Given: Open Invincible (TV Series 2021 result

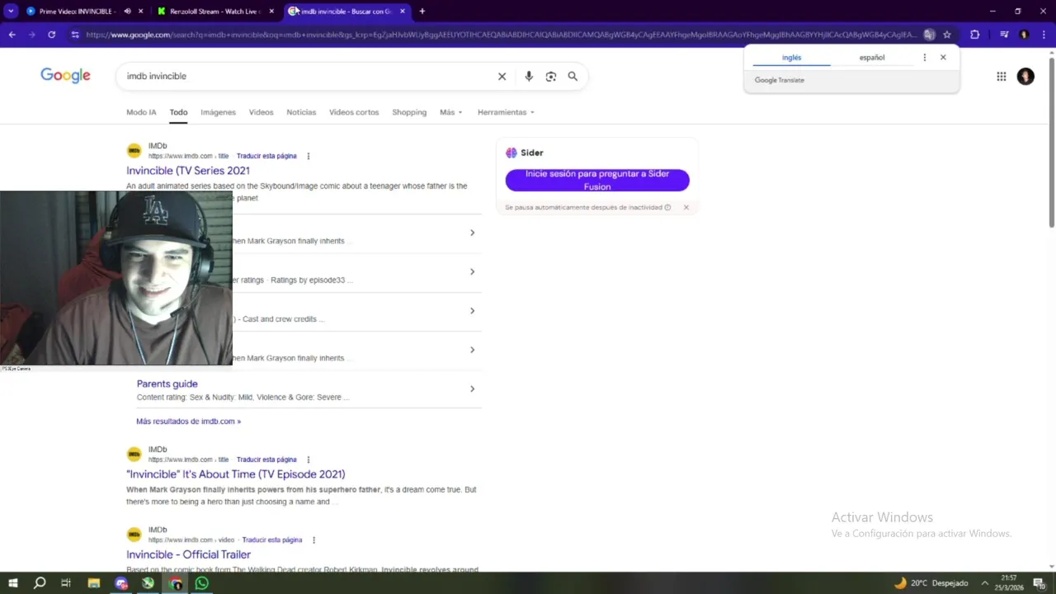Looking at the screenshot, I should point(188,171).
